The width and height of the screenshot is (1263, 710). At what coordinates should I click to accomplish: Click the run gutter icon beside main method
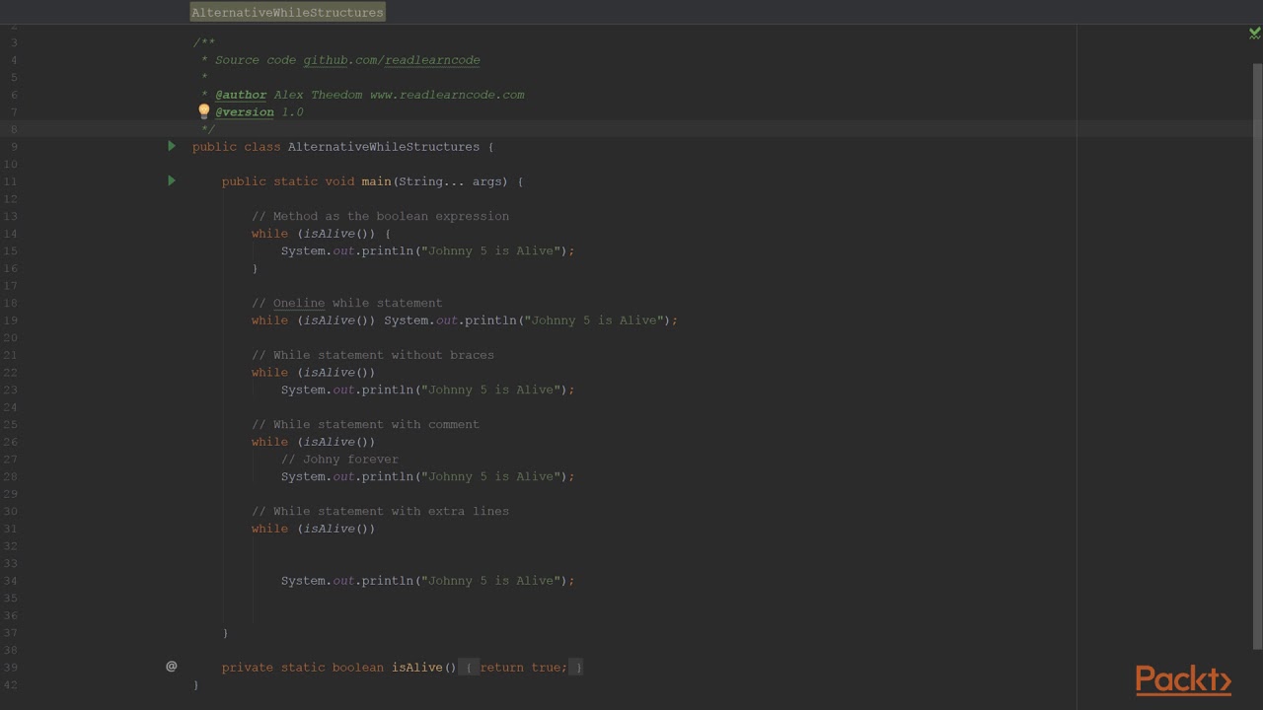coord(172,180)
